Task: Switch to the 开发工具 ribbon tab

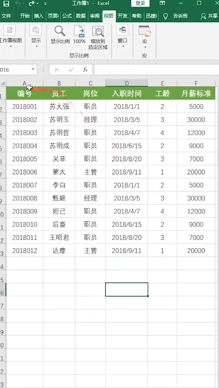Action: [123, 16]
